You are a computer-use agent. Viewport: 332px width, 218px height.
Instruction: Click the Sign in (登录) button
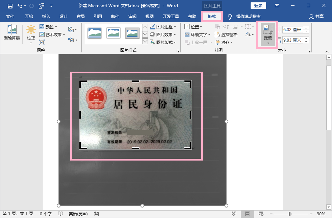[258, 6]
